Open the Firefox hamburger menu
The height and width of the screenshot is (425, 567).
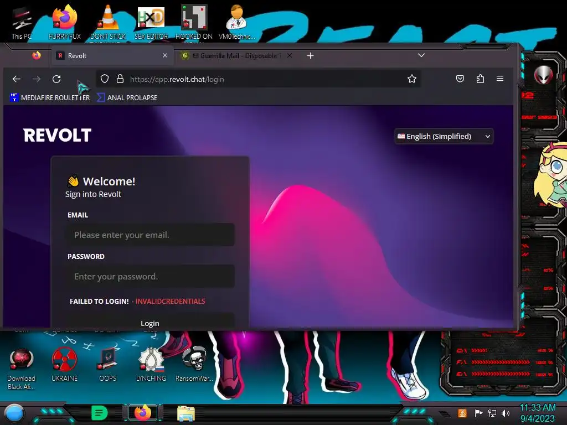pyautogui.click(x=500, y=79)
